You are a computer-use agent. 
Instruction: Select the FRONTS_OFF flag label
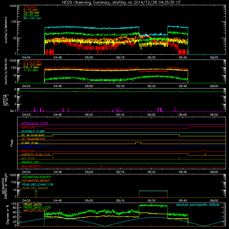click(30, 162)
